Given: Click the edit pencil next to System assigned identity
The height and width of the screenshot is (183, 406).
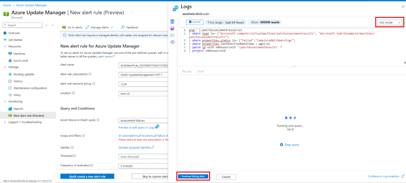Looking at the screenshot, I should pyautogui.click(x=153, y=147).
